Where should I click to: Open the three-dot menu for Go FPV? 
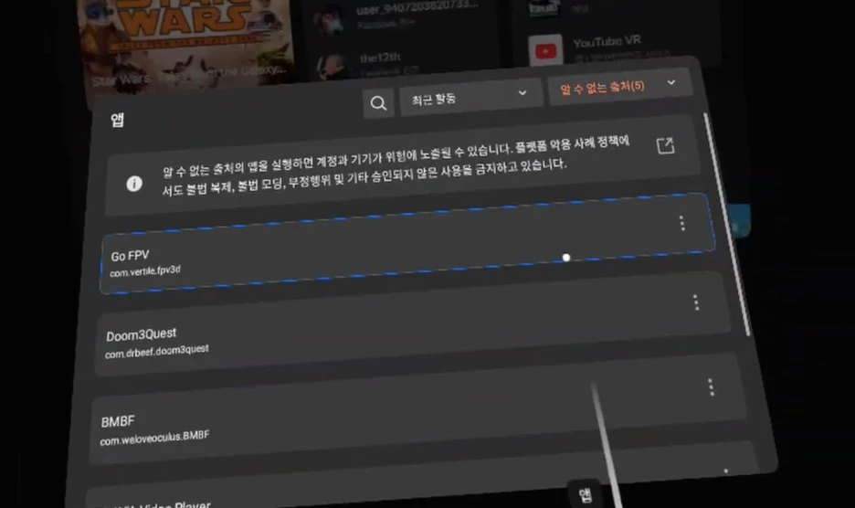[x=681, y=223]
